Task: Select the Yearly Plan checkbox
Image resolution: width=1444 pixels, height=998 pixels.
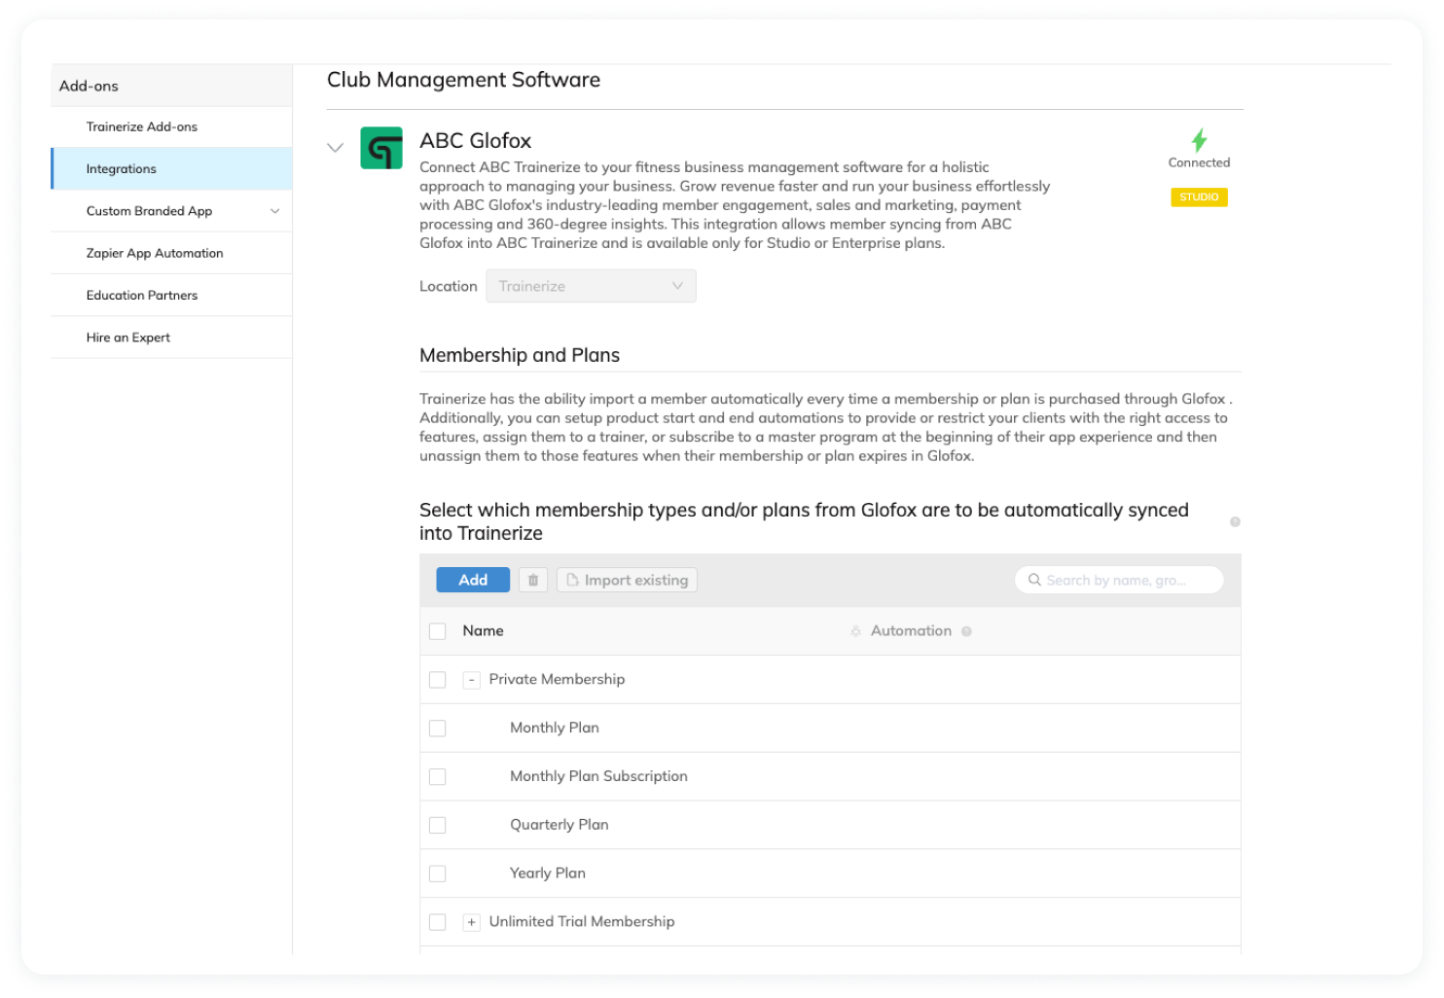Action: (438, 873)
